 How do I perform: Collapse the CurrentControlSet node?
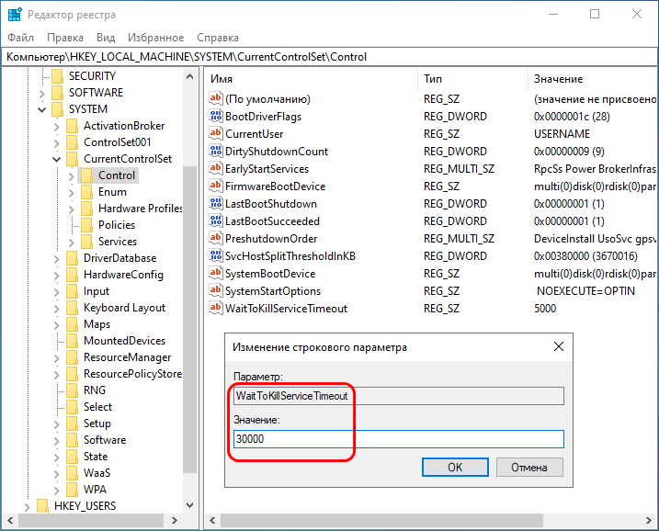[x=56, y=159]
